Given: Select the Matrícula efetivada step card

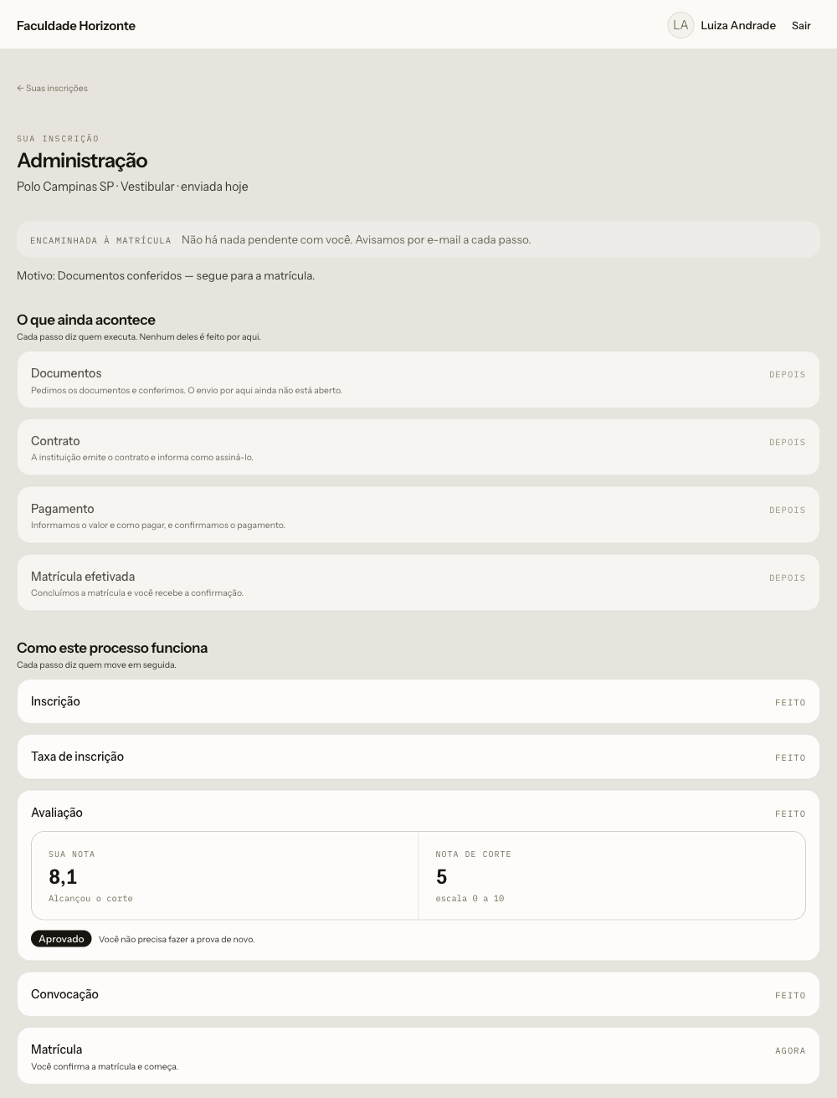Looking at the screenshot, I should pos(418,582).
